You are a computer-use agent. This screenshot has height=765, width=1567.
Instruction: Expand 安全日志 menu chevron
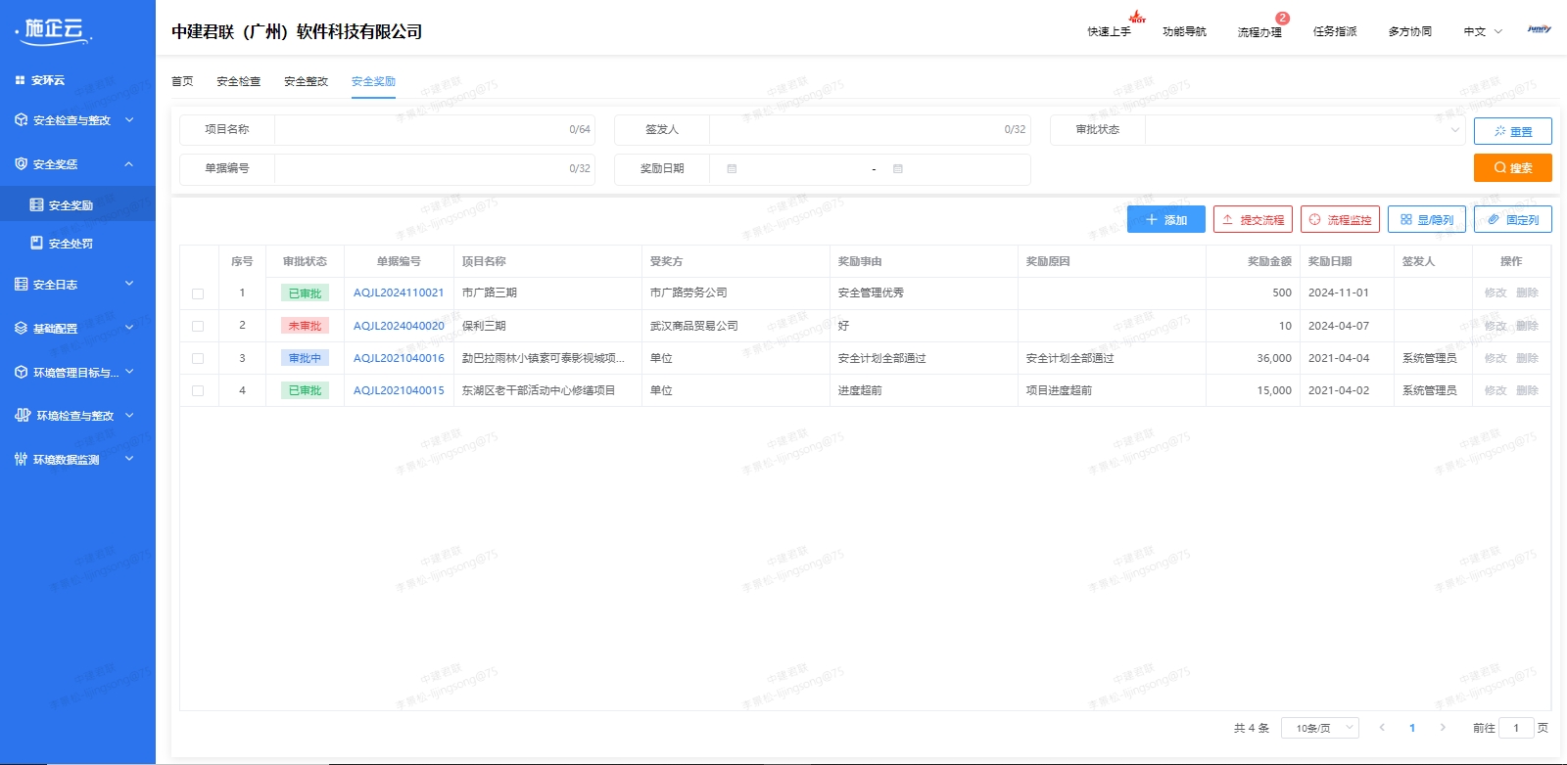(x=129, y=284)
